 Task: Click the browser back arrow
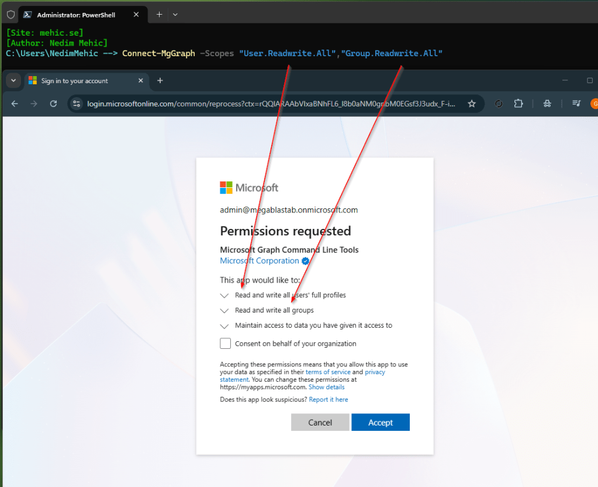coord(15,104)
